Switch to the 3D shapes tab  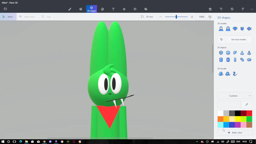pos(91,9)
